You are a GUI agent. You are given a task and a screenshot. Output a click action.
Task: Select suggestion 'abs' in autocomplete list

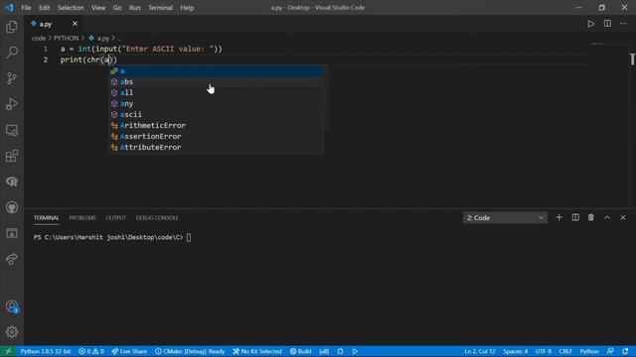click(x=216, y=81)
